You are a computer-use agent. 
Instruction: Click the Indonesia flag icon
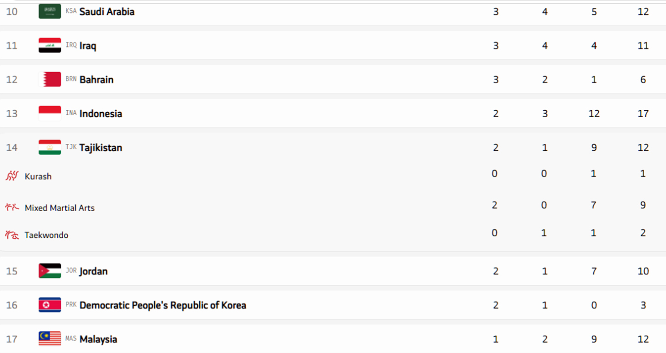point(49,114)
